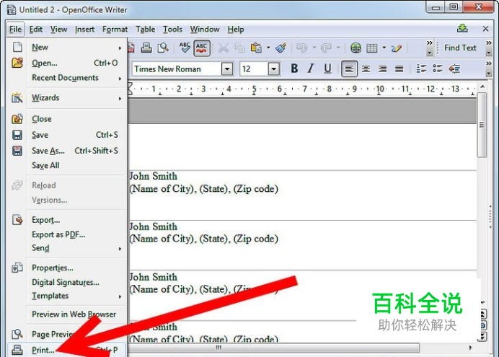Select Justified paragraph alignment
Image resolution: width=499 pixels, height=357 pixels.
399,69
